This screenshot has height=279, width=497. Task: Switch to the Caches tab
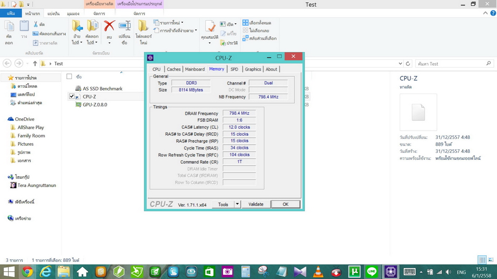(x=174, y=69)
